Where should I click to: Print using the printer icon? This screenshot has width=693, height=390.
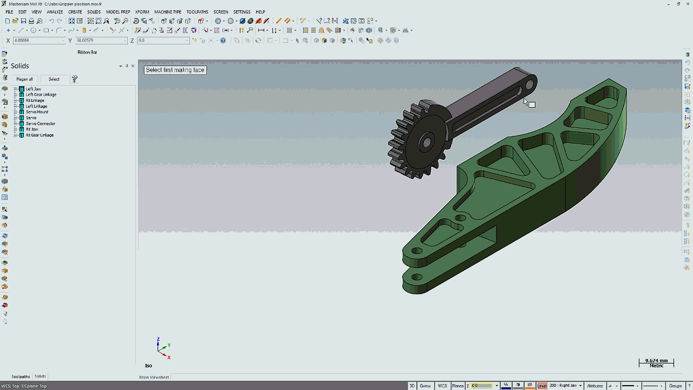point(31,21)
